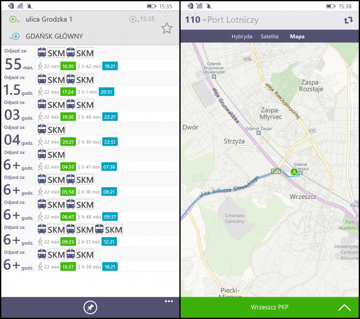Tap the blue arrival time 22:21

pos(110,117)
